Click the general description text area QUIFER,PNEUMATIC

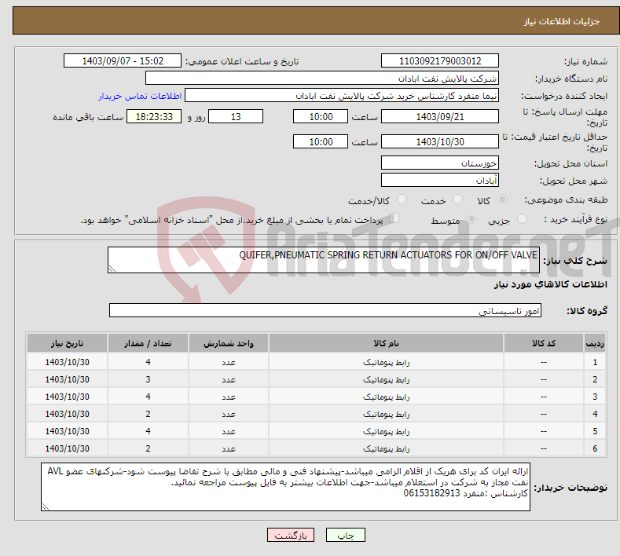coord(324,260)
